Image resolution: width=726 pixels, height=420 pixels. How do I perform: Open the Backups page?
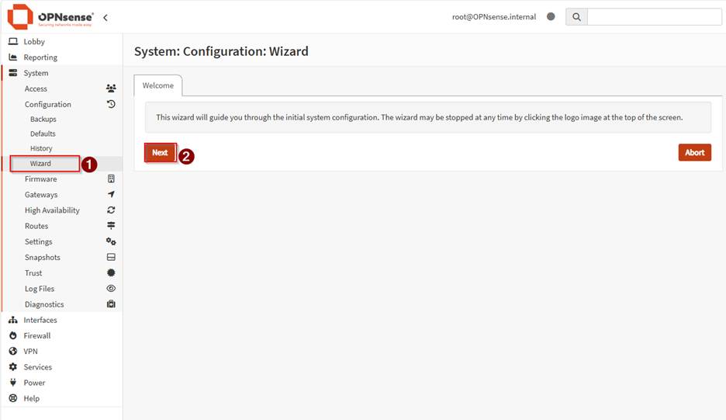tap(43, 120)
